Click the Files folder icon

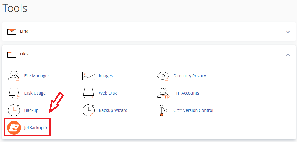click(x=12, y=54)
